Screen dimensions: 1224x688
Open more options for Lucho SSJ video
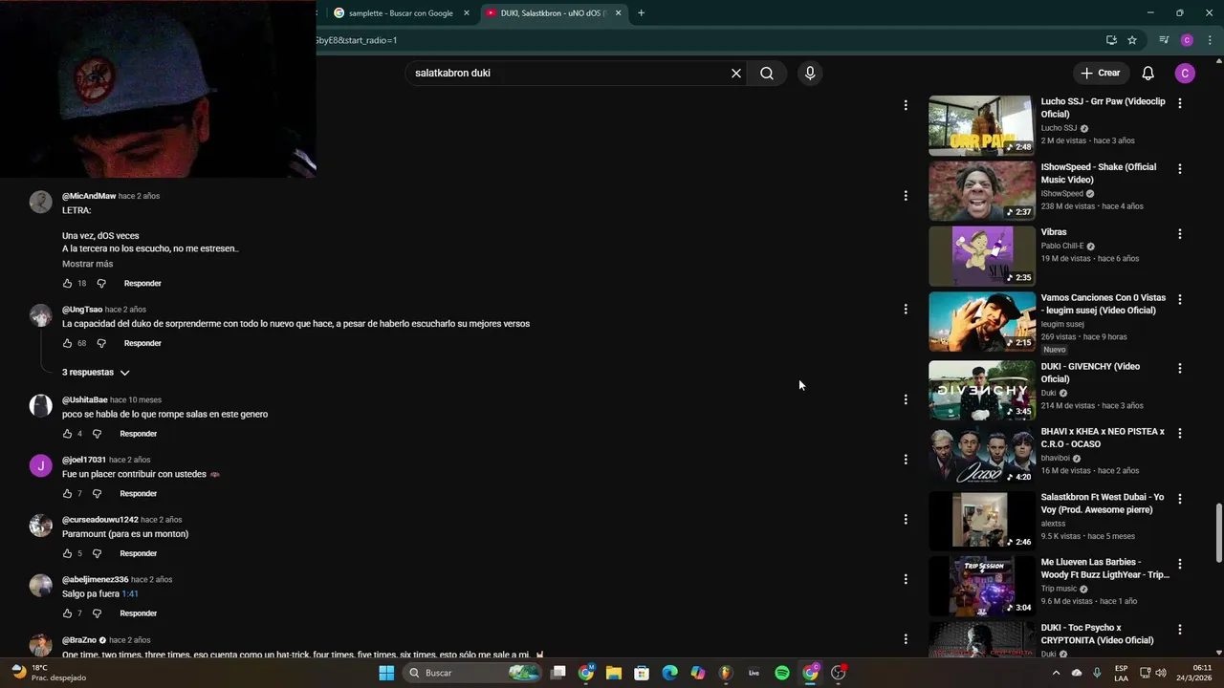tap(1180, 103)
